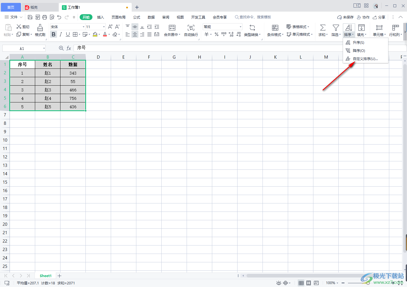Toggle Italic formatting
Image resolution: width=407 pixels, height=287 pixels.
[x=60, y=35]
